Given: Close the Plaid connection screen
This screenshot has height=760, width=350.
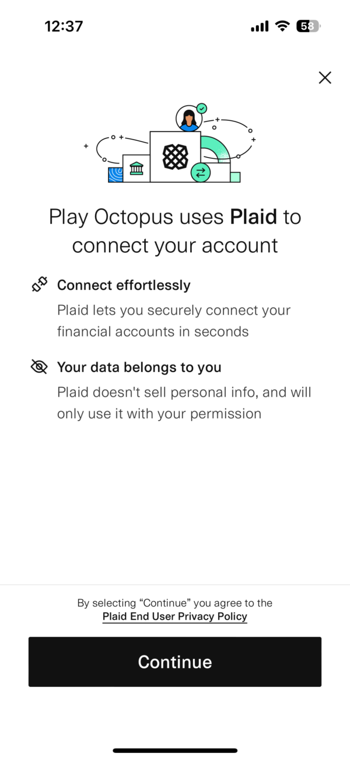Looking at the screenshot, I should click(x=325, y=77).
